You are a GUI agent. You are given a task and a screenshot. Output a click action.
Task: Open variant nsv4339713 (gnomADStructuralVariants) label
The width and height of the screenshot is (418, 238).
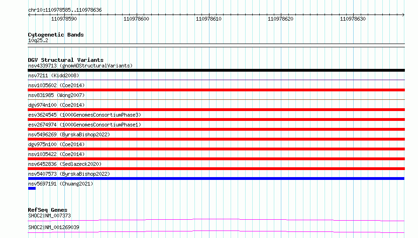[80, 66]
